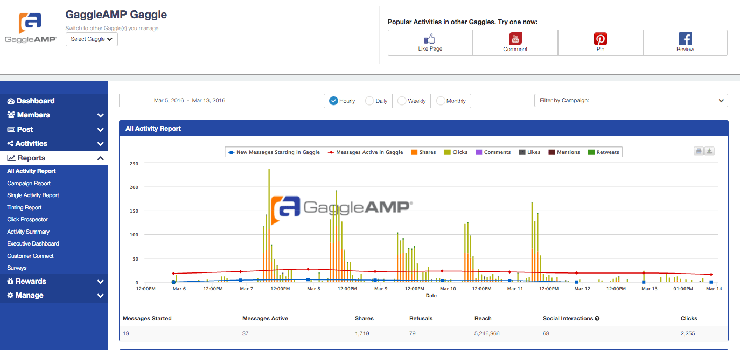
Task: Click the Pinterest Pin icon
Action: click(601, 39)
